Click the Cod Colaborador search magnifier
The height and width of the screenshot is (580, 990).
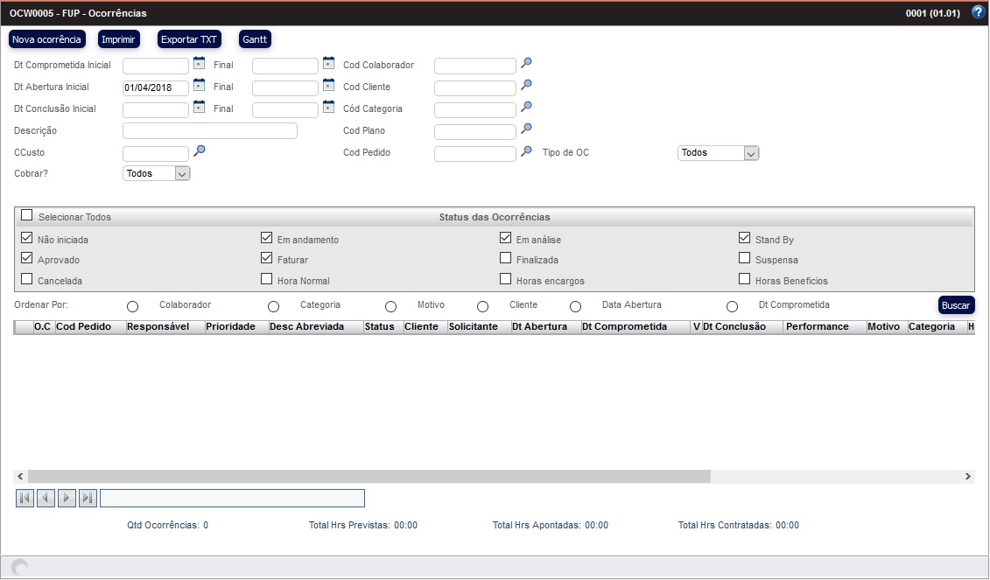coord(526,63)
